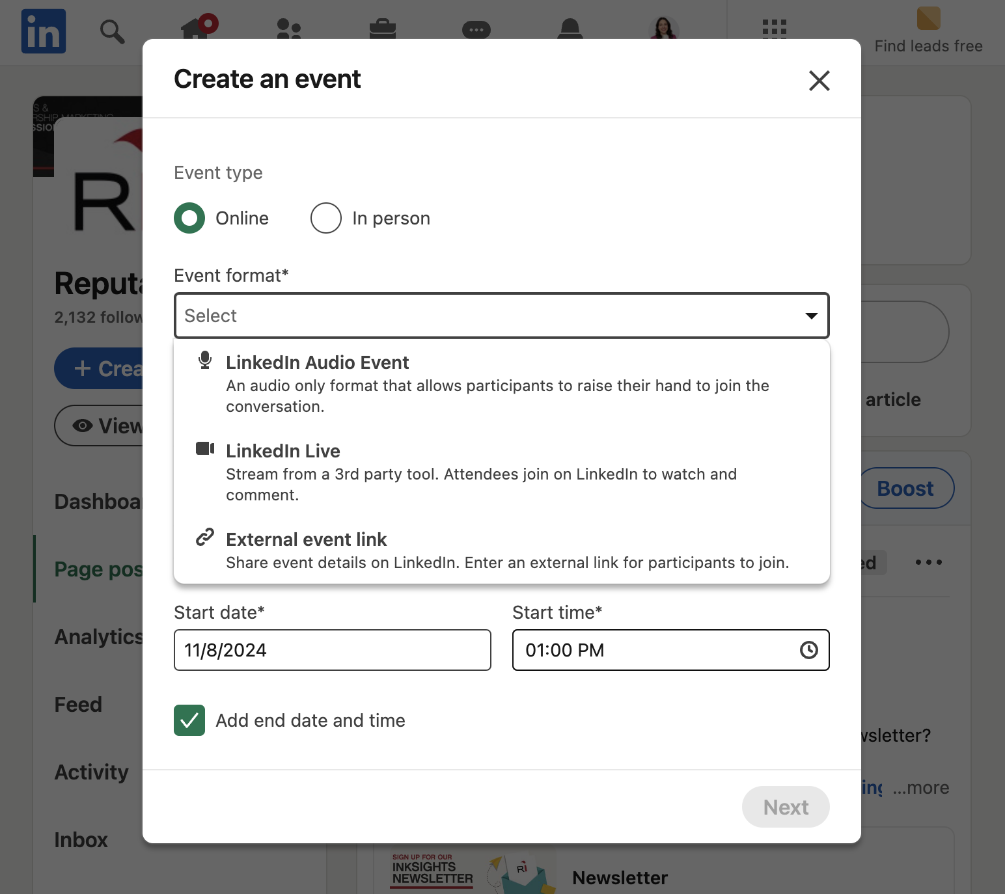This screenshot has width=1005, height=894.
Task: Open the Jobs briefcase icon
Action: pos(383,29)
